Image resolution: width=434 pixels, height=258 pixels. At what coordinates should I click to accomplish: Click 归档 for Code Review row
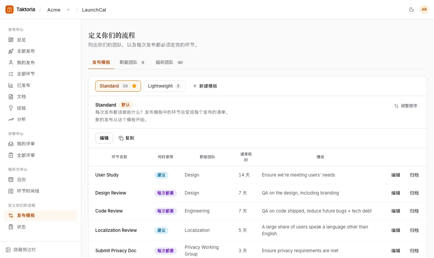414,211
